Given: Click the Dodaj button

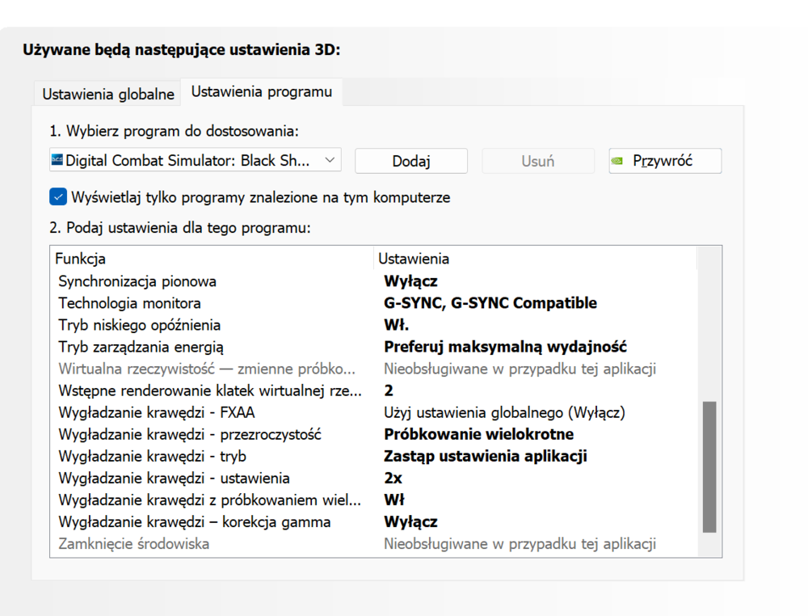Looking at the screenshot, I should click(410, 161).
